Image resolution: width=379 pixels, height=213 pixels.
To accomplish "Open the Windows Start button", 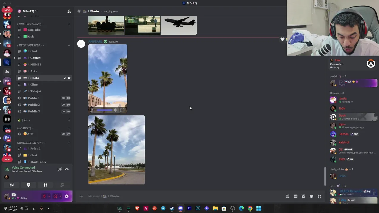I will pos(259,209).
